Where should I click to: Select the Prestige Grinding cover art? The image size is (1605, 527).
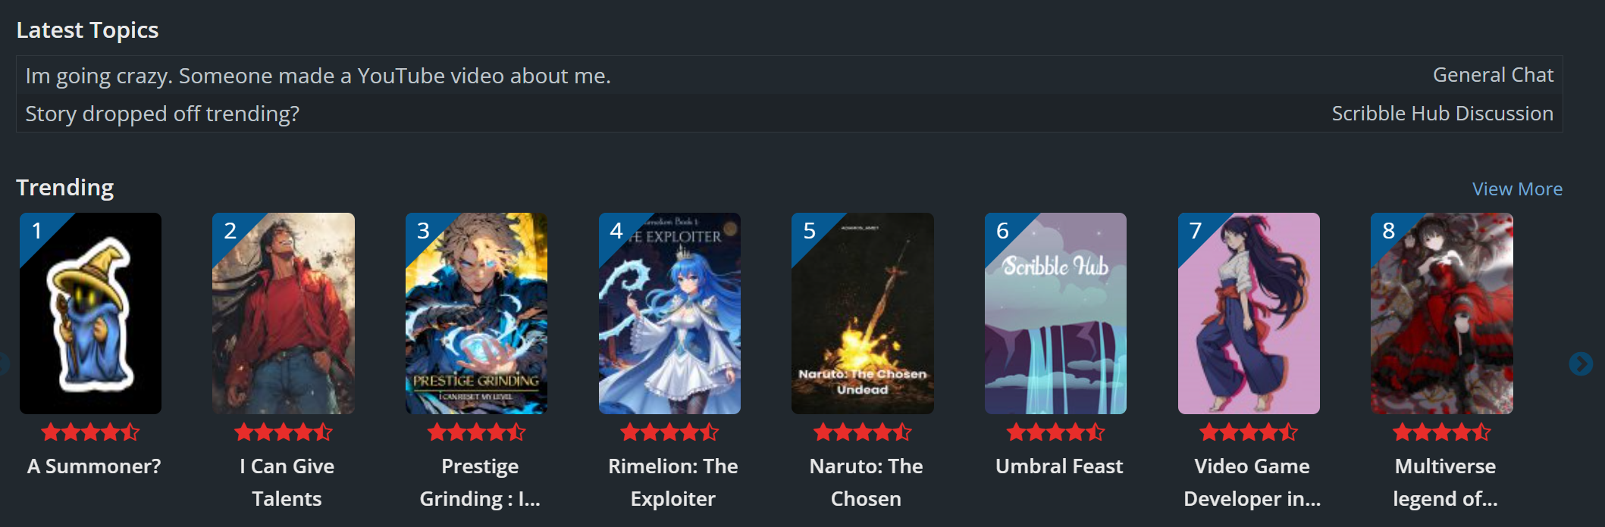476,313
